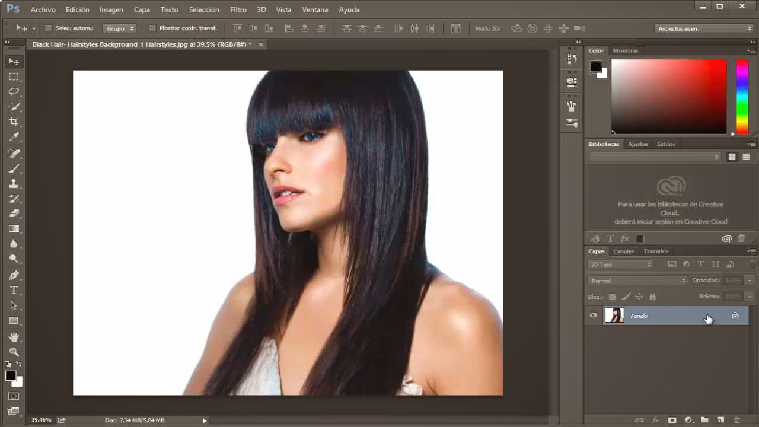Click the delete layer trash icon

click(x=737, y=420)
